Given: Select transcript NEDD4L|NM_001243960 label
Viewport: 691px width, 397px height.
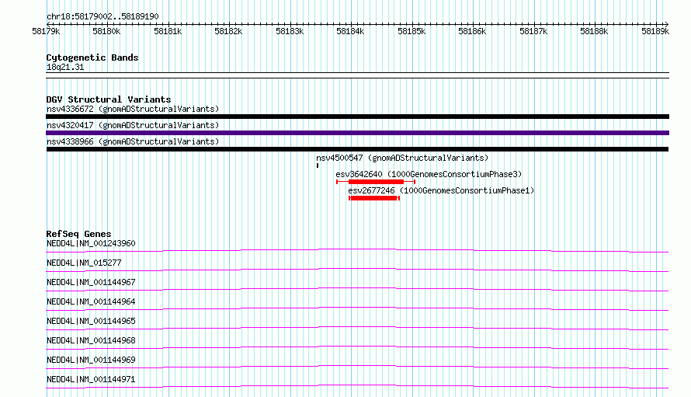Looking at the screenshot, I should click(91, 243).
